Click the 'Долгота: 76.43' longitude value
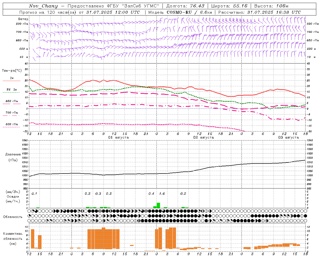320x256 pixels. tap(185, 6)
